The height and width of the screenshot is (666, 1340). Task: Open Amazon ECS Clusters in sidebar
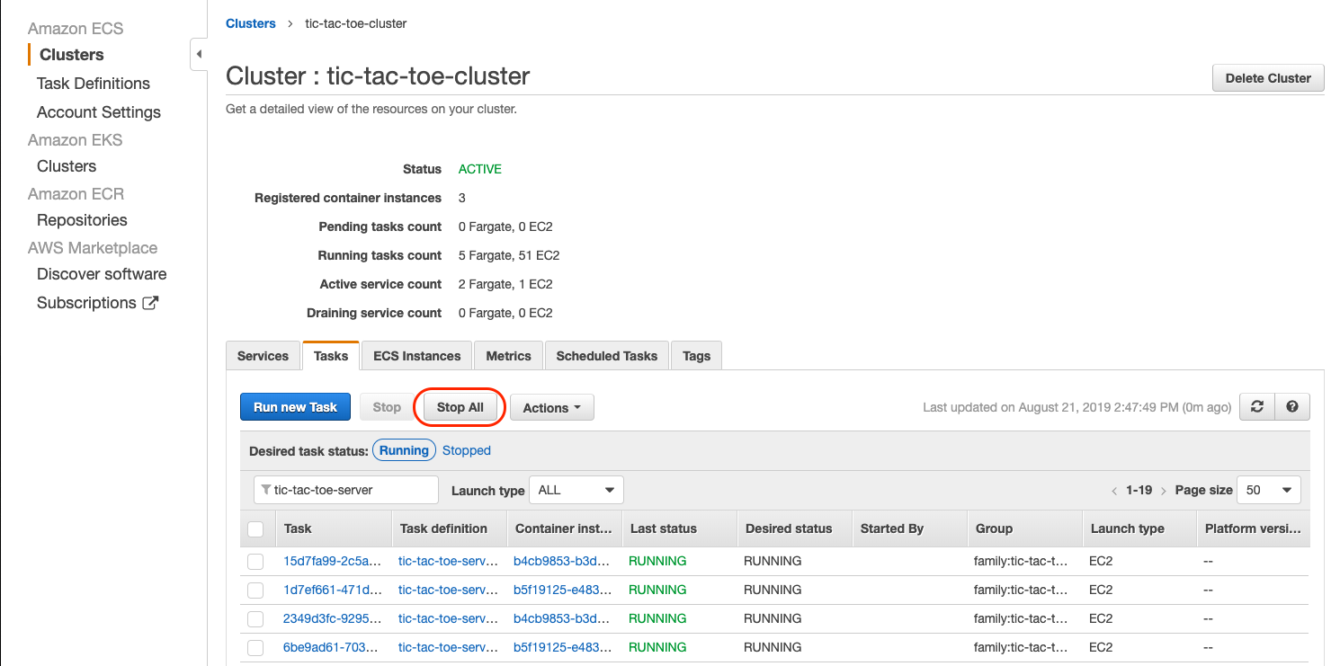tap(72, 55)
